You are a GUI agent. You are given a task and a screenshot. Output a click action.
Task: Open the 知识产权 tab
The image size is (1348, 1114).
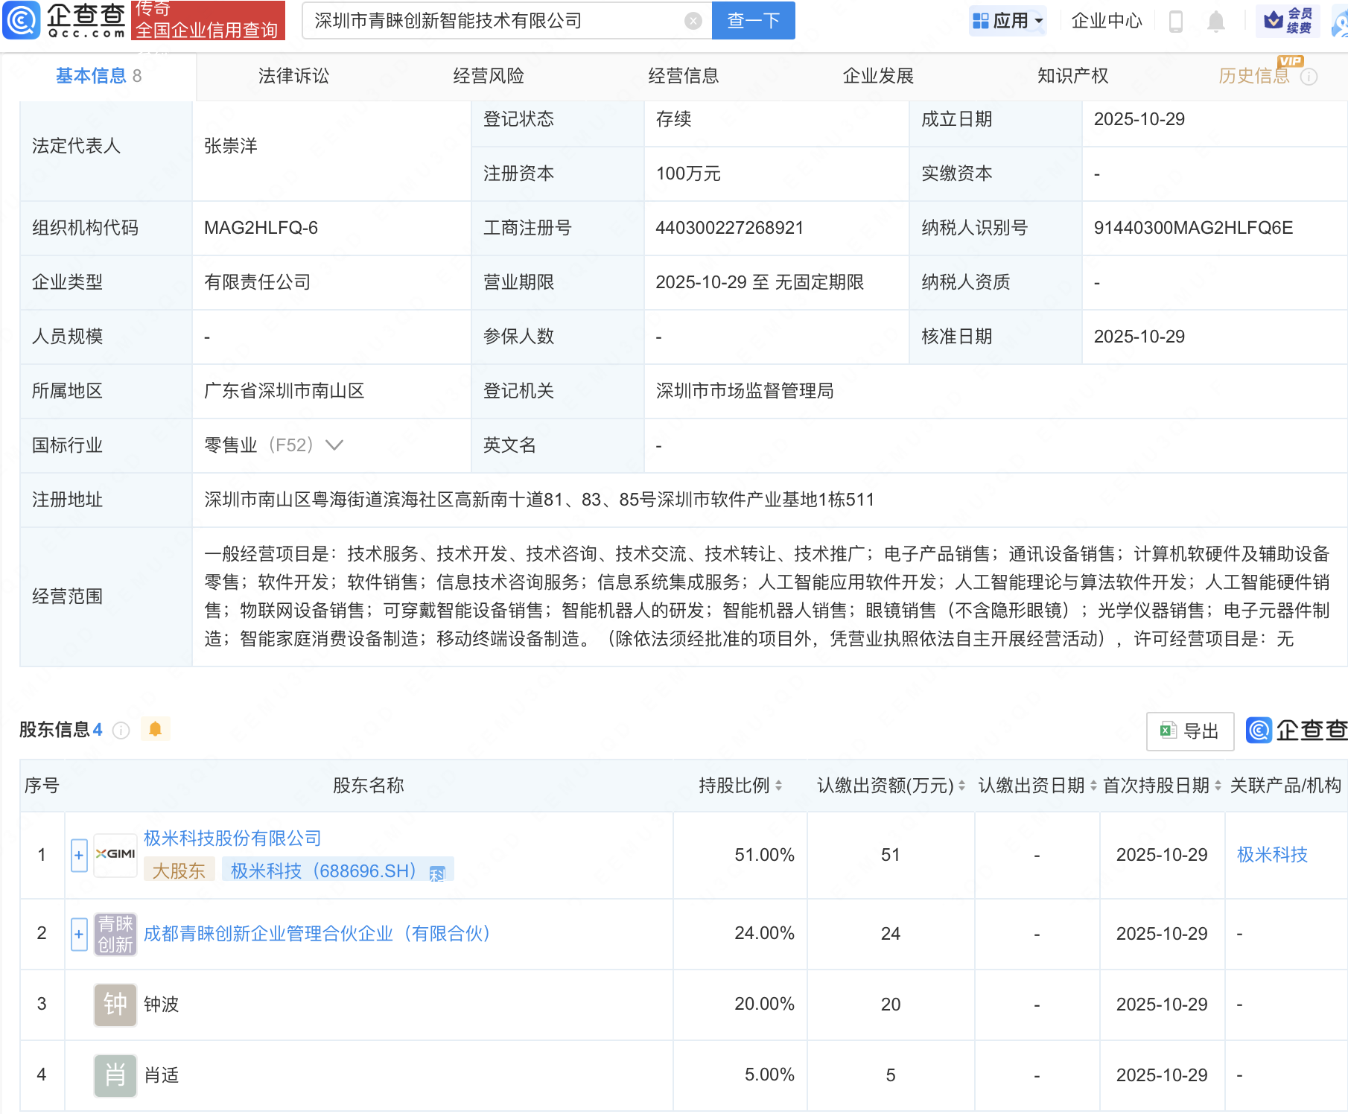(x=1072, y=75)
